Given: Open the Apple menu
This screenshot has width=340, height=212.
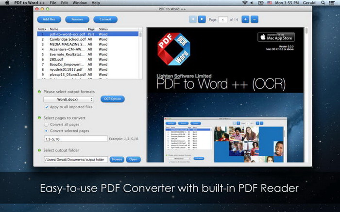Looking at the screenshot, I should point(7,3).
